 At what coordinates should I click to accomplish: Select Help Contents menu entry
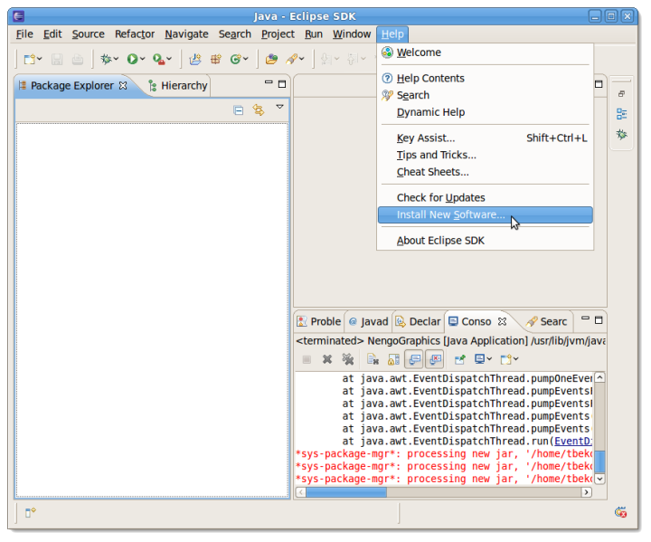point(486,79)
